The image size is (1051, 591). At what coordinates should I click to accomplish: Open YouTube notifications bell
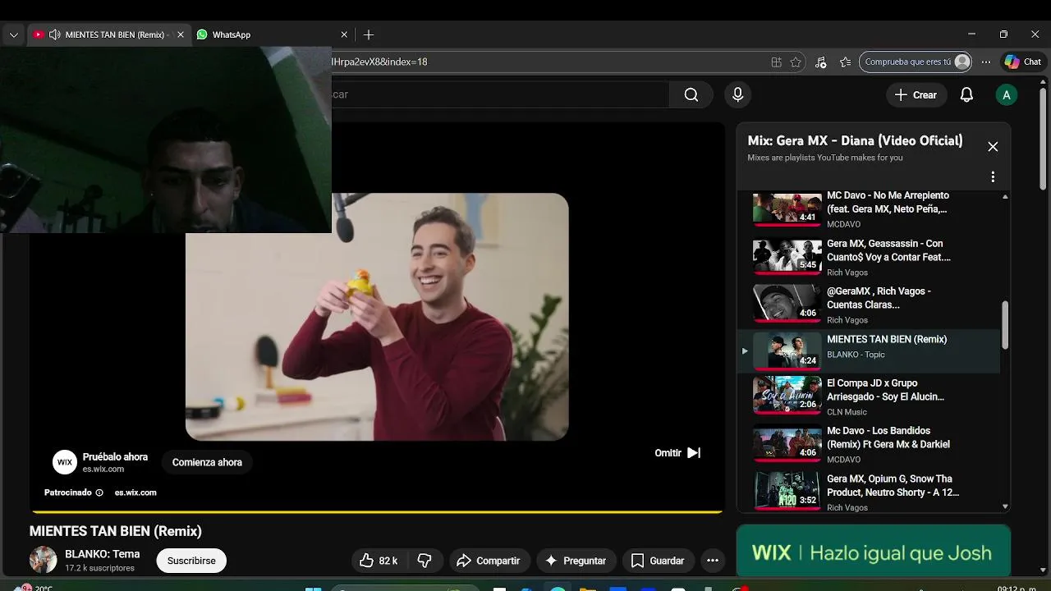coord(966,94)
